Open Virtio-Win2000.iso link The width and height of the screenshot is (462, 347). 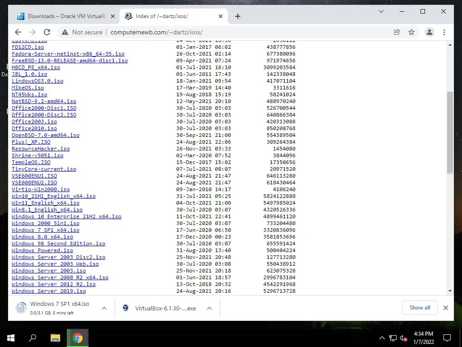(x=41, y=190)
